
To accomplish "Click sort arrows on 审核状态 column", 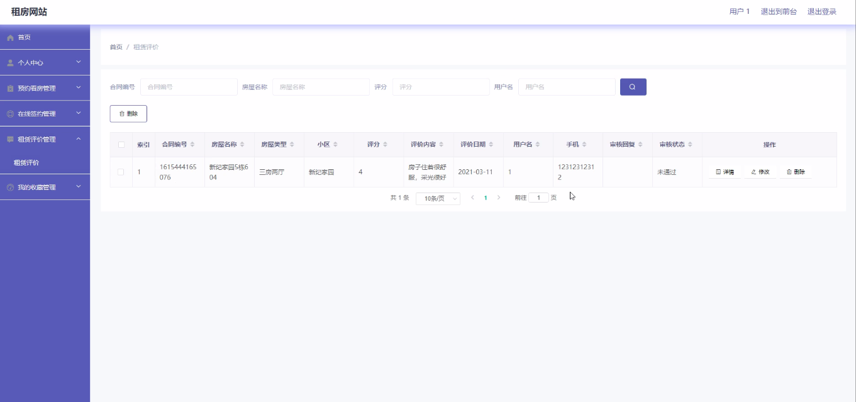I will pyautogui.click(x=690, y=145).
